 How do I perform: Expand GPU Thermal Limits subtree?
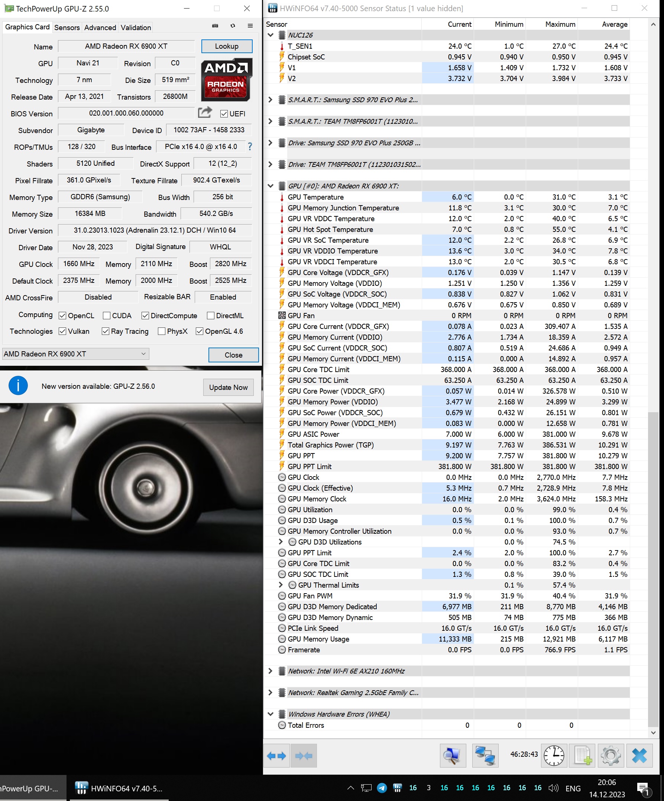click(x=281, y=585)
